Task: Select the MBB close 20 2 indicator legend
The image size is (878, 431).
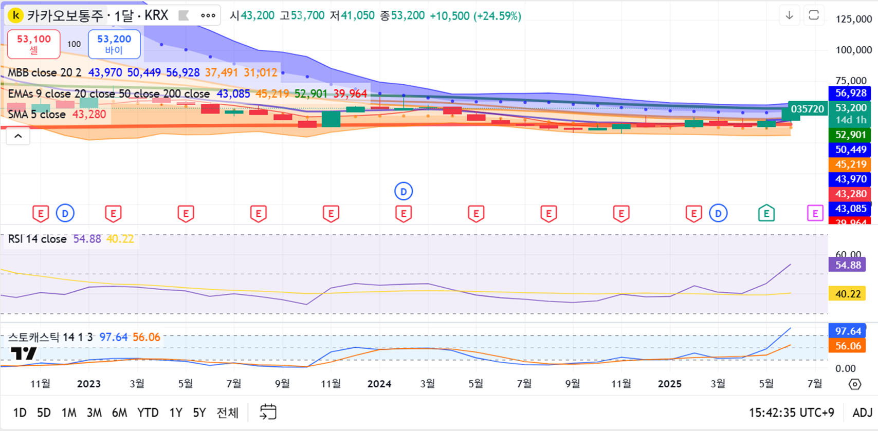Action: (x=45, y=72)
